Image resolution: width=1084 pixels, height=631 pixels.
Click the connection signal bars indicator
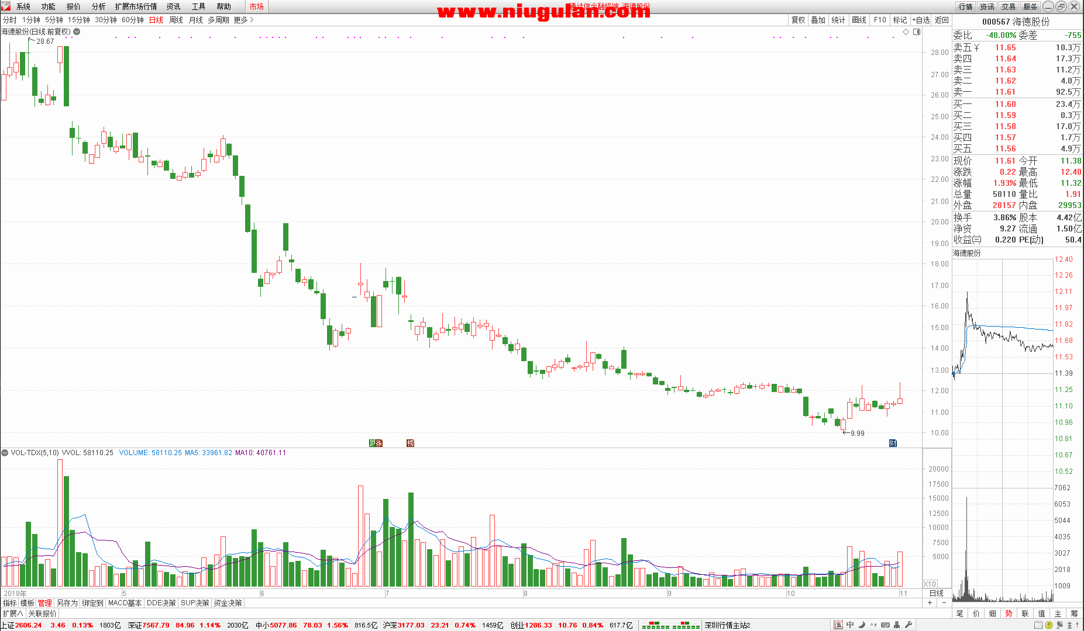(x=670, y=625)
